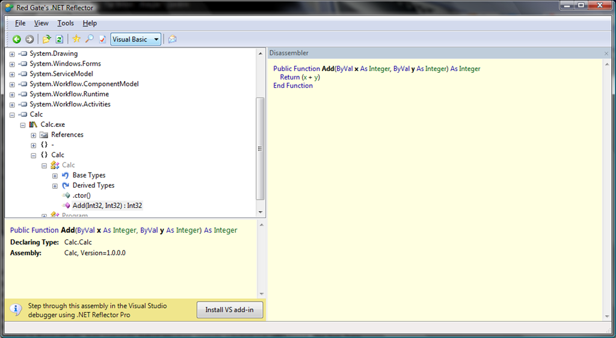Select the Calc.exe module
This screenshot has height=338, width=616.
click(x=53, y=124)
